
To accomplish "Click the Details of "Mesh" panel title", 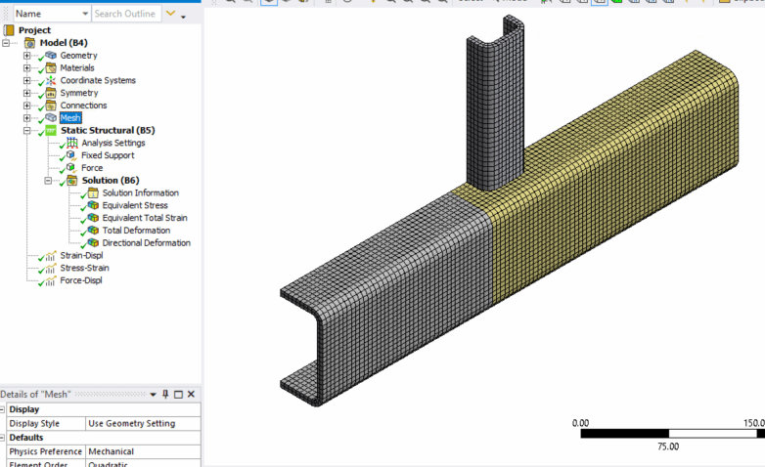I will tap(35, 395).
